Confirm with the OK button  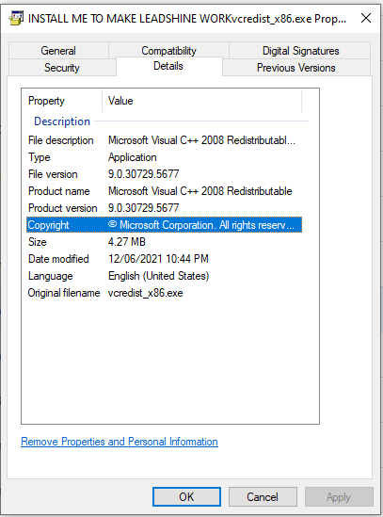tap(186, 496)
